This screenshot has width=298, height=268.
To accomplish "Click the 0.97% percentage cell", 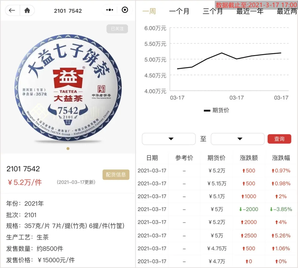I will [281, 170].
